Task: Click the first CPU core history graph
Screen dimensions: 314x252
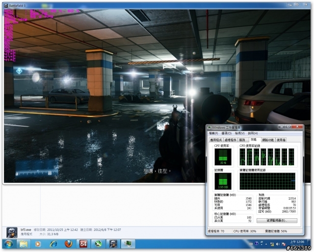Action: pyautogui.click(x=242, y=157)
